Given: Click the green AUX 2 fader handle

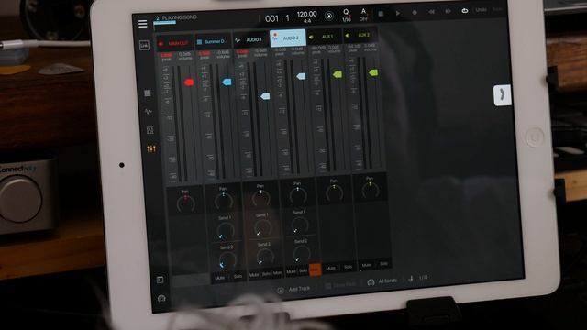Looking at the screenshot, I should [373, 72].
